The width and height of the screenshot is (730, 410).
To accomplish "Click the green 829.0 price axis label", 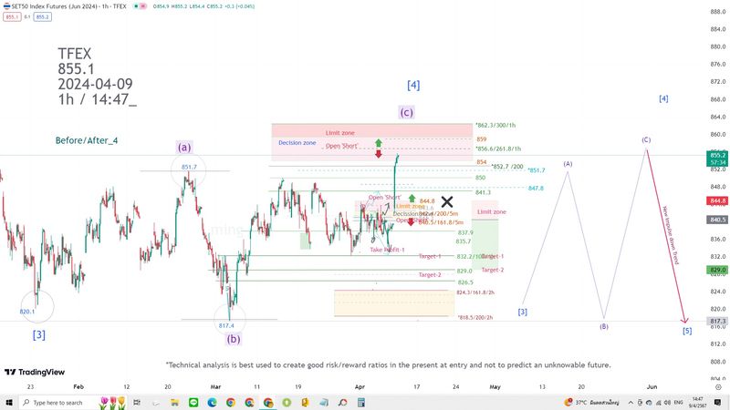I will tap(716, 271).
